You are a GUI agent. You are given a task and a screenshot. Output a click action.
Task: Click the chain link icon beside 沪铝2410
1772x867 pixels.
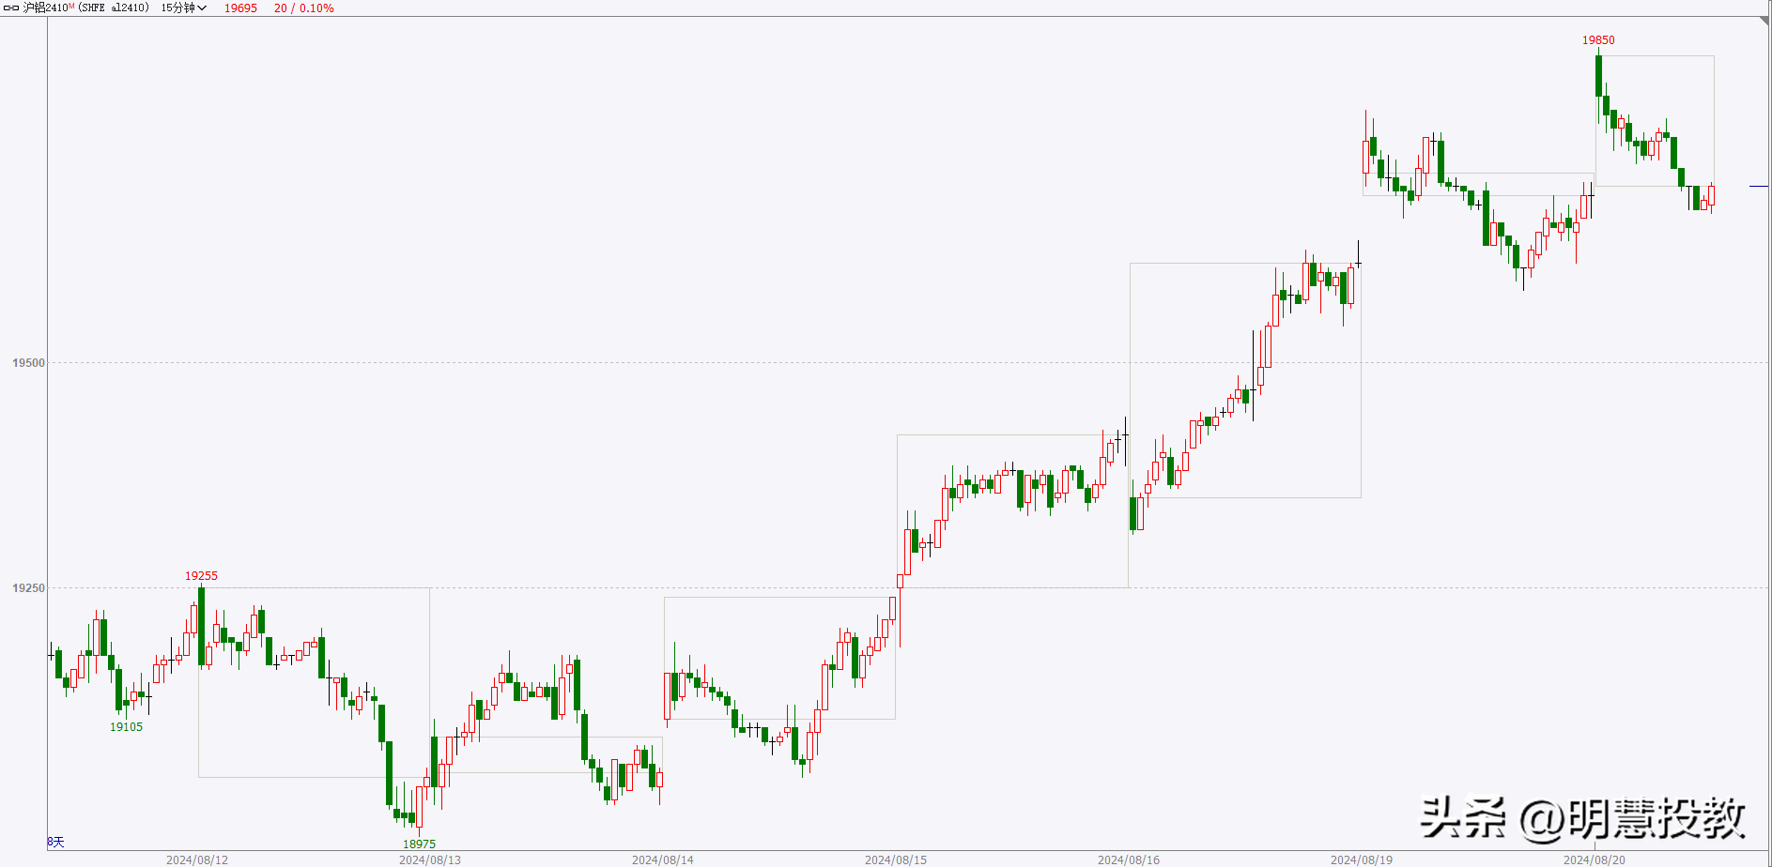[11, 8]
